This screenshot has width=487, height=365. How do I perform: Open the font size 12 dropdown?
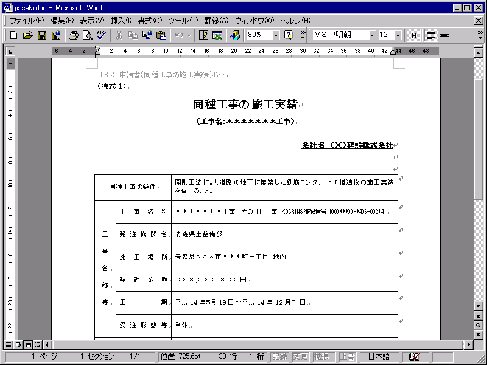398,35
